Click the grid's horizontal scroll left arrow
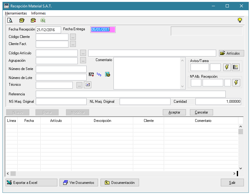 (x=8, y=173)
